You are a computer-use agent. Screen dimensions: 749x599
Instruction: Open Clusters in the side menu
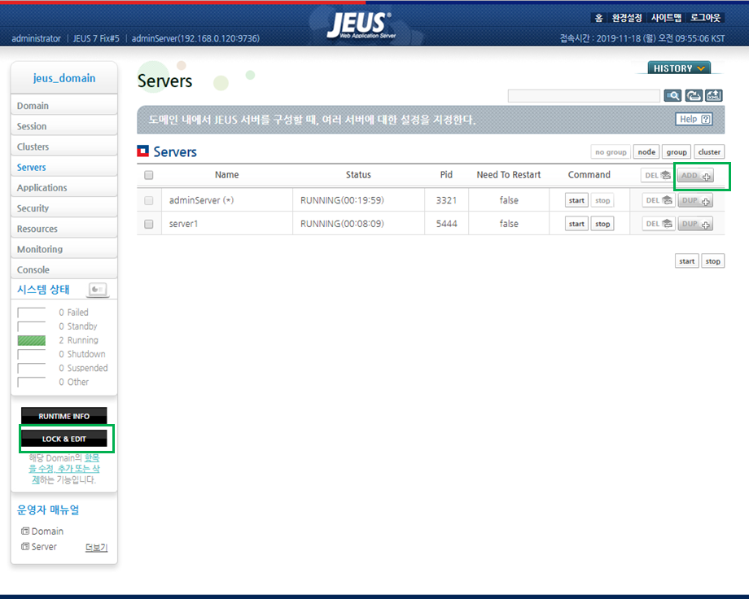pos(64,146)
